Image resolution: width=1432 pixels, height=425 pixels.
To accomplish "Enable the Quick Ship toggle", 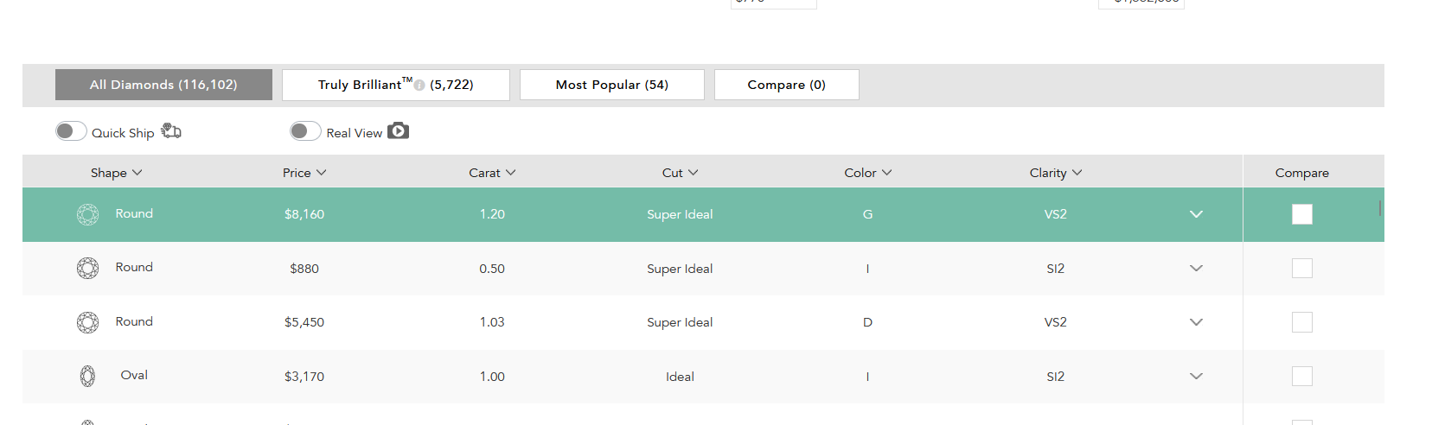I will click(71, 131).
